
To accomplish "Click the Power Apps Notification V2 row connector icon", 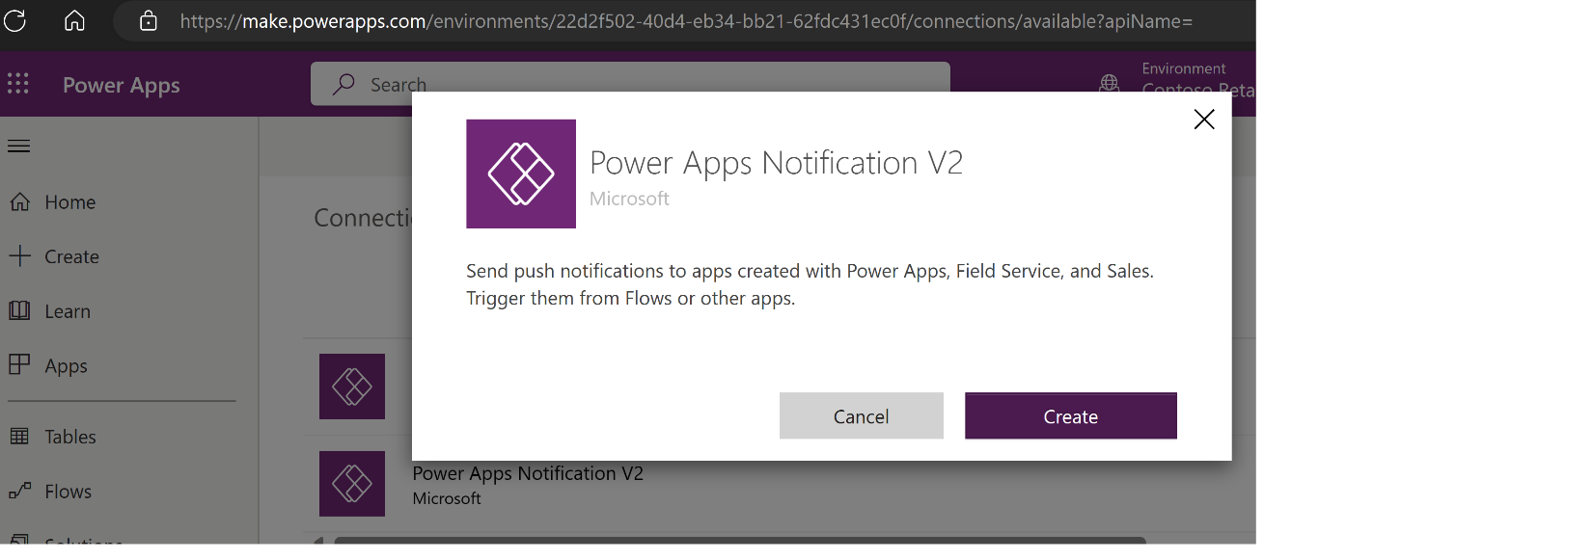I will [x=352, y=484].
